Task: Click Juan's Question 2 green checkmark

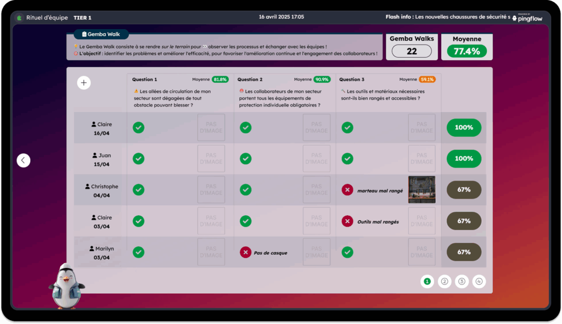Action: point(246,159)
